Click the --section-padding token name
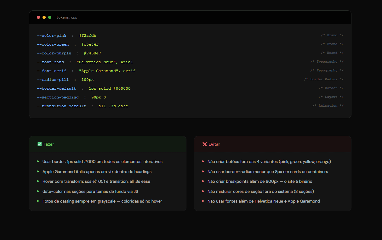 (x=58, y=97)
